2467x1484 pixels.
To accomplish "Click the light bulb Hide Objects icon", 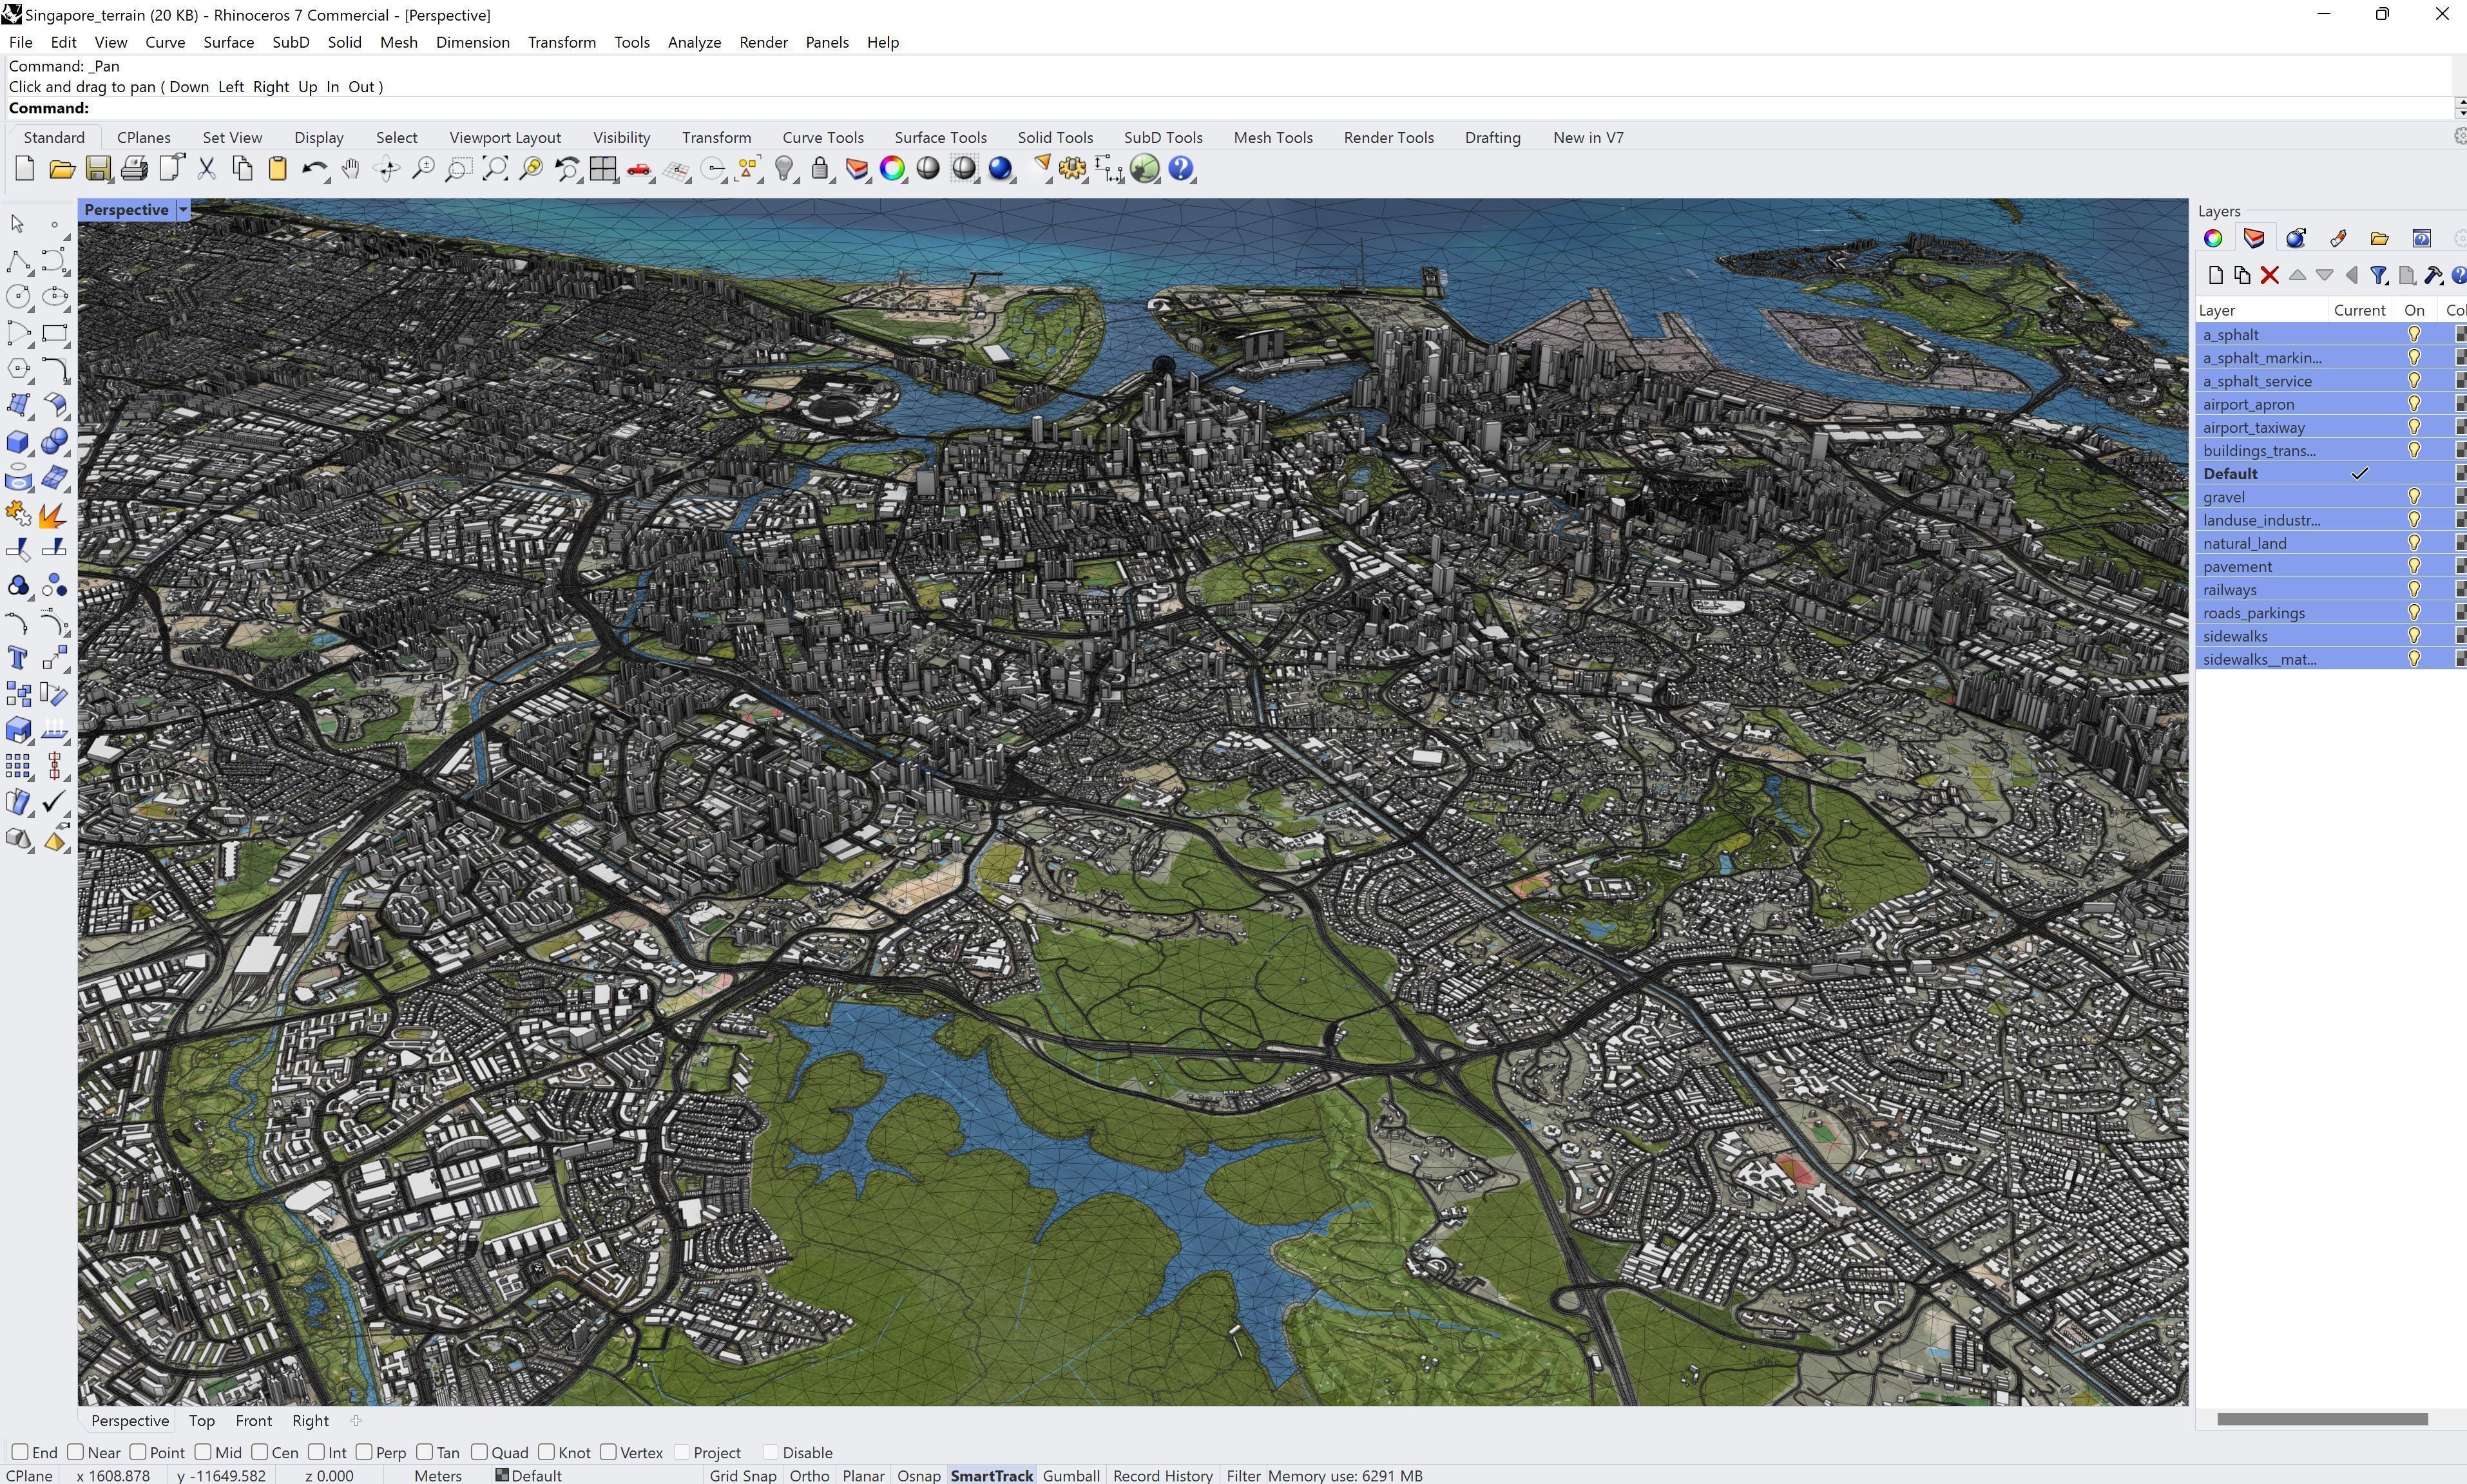I will click(x=785, y=169).
